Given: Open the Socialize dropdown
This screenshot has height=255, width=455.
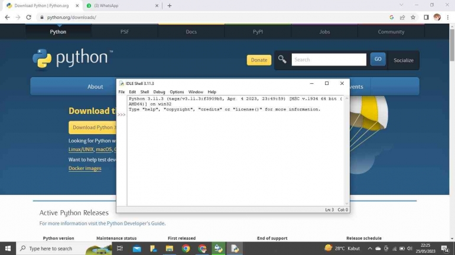Looking at the screenshot, I should point(404,60).
